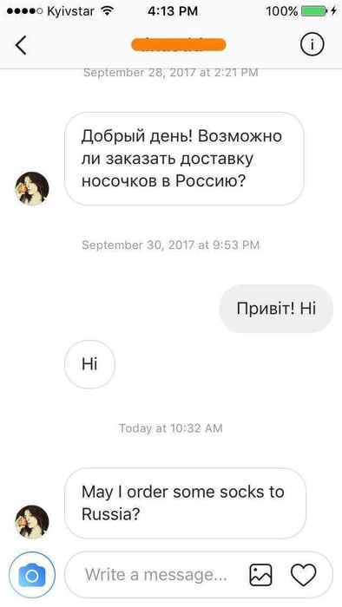Send a heart like icon
This screenshot has width=342, height=607.
[x=303, y=575]
